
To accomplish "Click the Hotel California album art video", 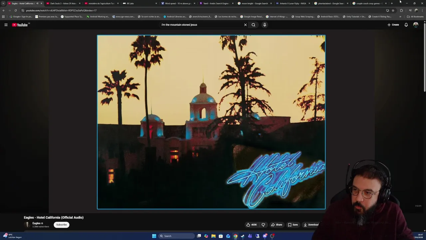I will coord(211,122).
